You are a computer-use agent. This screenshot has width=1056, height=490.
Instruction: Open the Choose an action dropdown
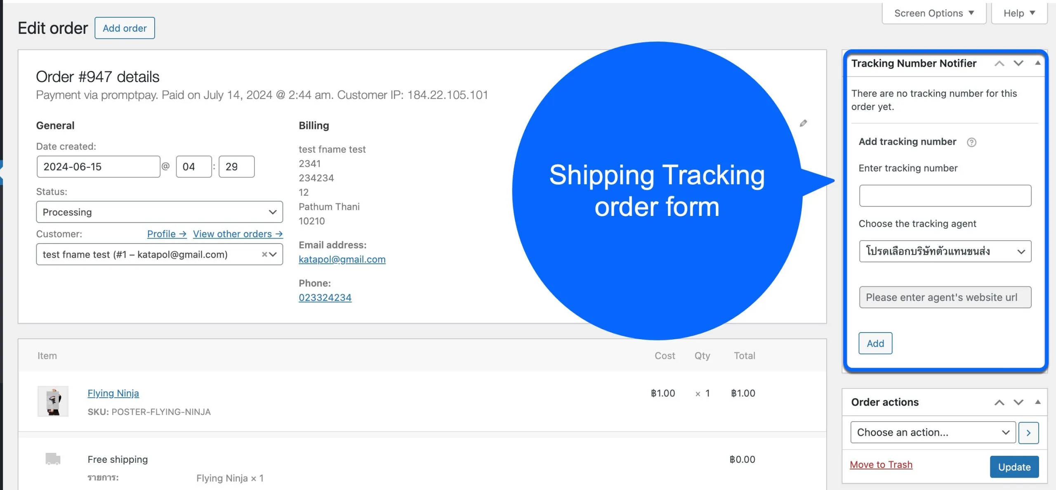(x=933, y=432)
